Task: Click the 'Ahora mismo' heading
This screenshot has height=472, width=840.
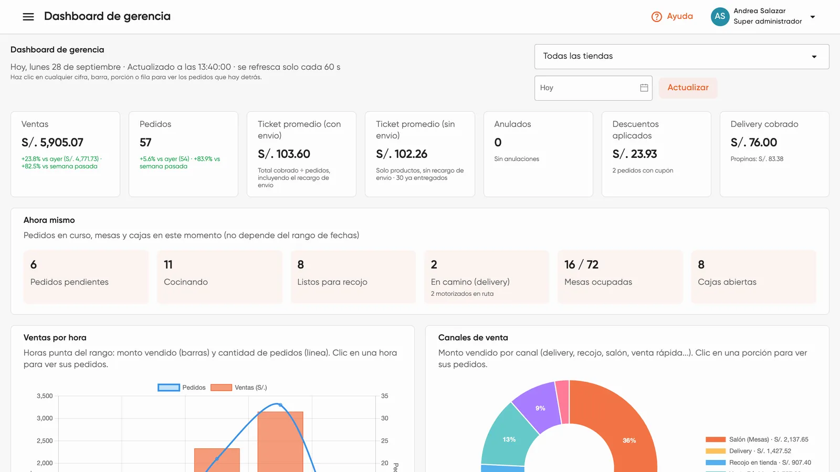Action: (49, 220)
